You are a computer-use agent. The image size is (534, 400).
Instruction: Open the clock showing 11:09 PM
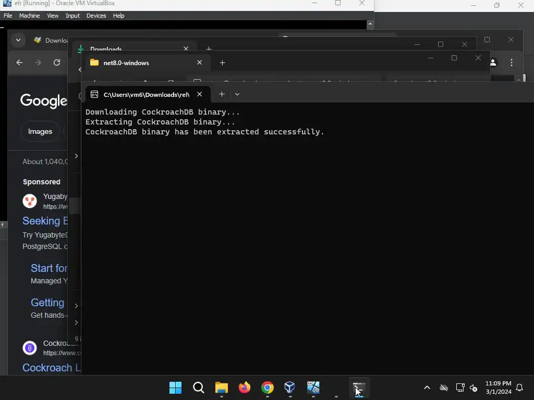coord(498,387)
